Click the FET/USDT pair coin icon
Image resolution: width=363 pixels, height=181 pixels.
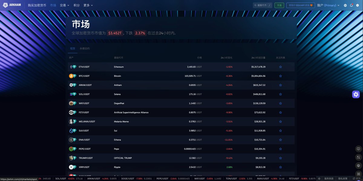pos(73,112)
